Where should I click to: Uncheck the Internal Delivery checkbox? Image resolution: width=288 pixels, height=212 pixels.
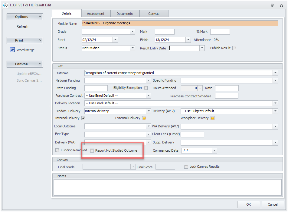point(83,118)
